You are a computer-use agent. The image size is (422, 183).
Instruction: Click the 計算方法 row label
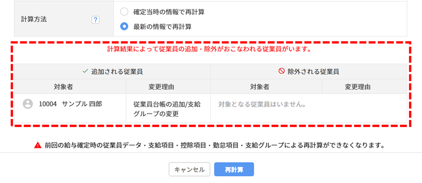(x=33, y=19)
